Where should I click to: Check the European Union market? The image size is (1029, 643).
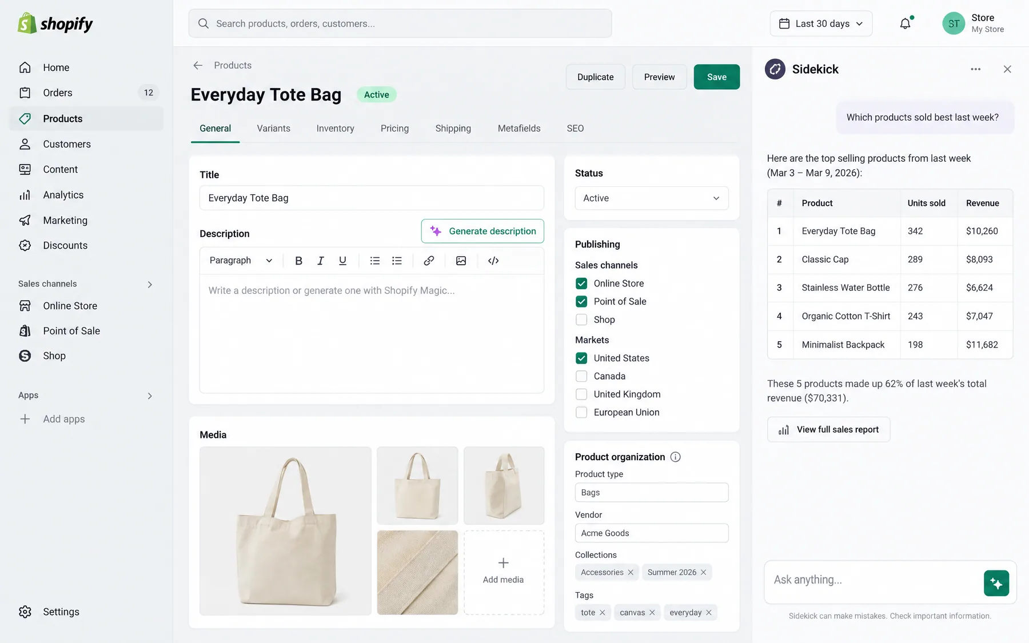click(581, 412)
